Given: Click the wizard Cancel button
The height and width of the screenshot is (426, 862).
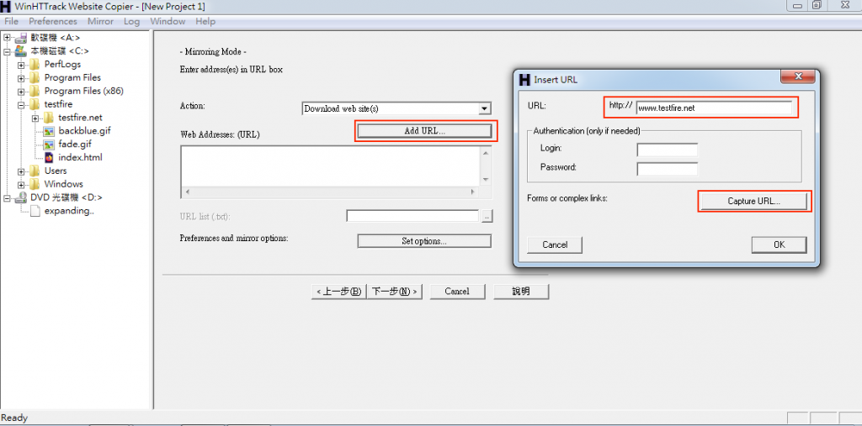Looking at the screenshot, I should (x=457, y=292).
